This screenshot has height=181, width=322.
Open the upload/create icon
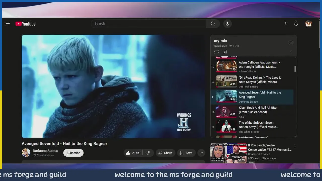286,24
